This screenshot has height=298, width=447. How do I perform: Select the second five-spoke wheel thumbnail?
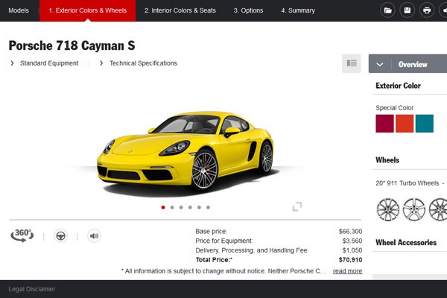tap(414, 209)
